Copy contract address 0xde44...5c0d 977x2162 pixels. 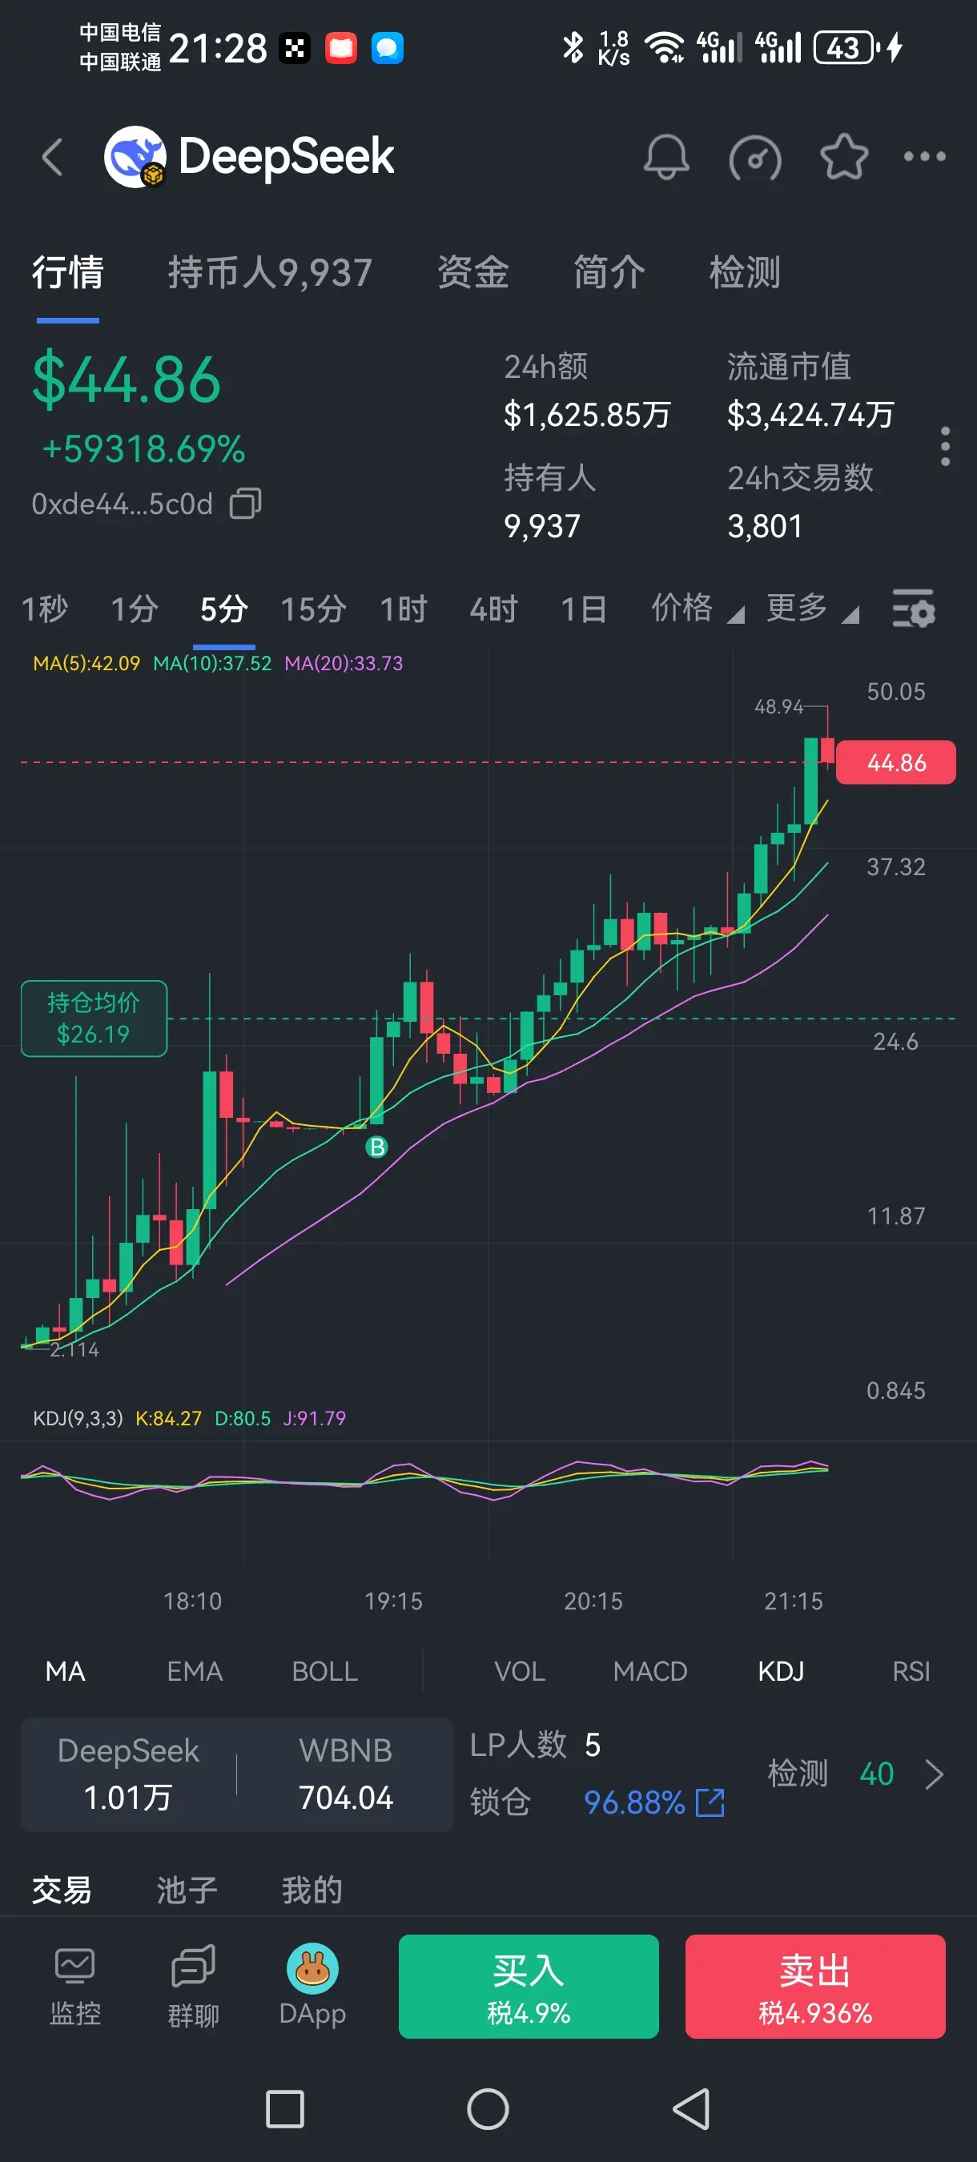(x=246, y=504)
